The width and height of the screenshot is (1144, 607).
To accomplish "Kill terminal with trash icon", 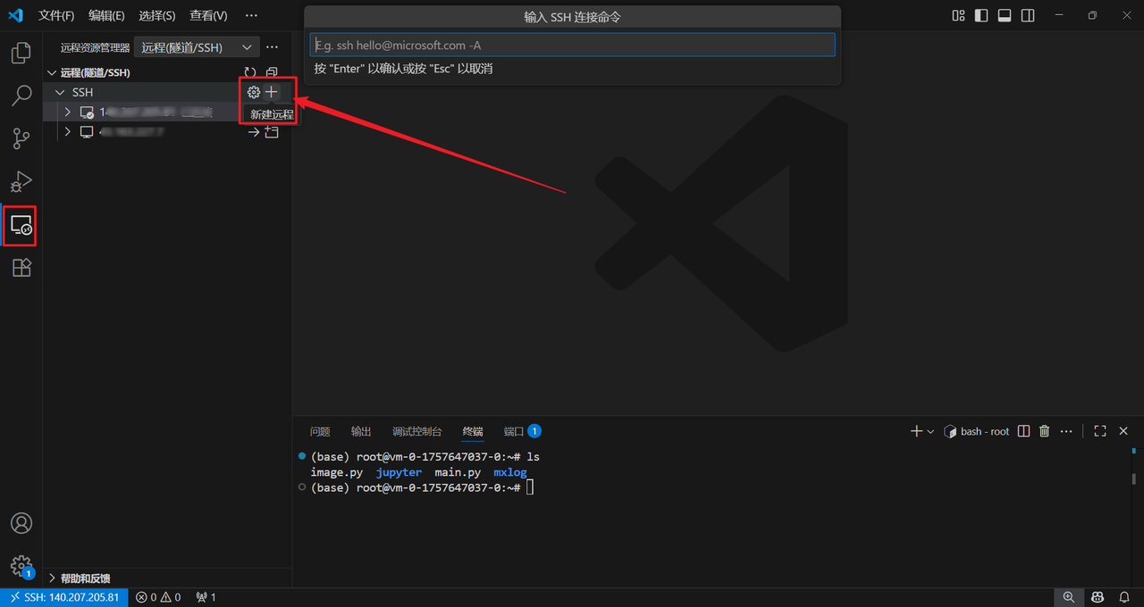I will (1045, 431).
